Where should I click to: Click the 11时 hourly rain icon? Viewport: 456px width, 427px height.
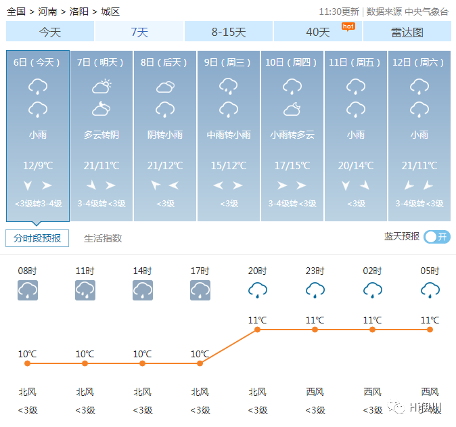(x=85, y=290)
